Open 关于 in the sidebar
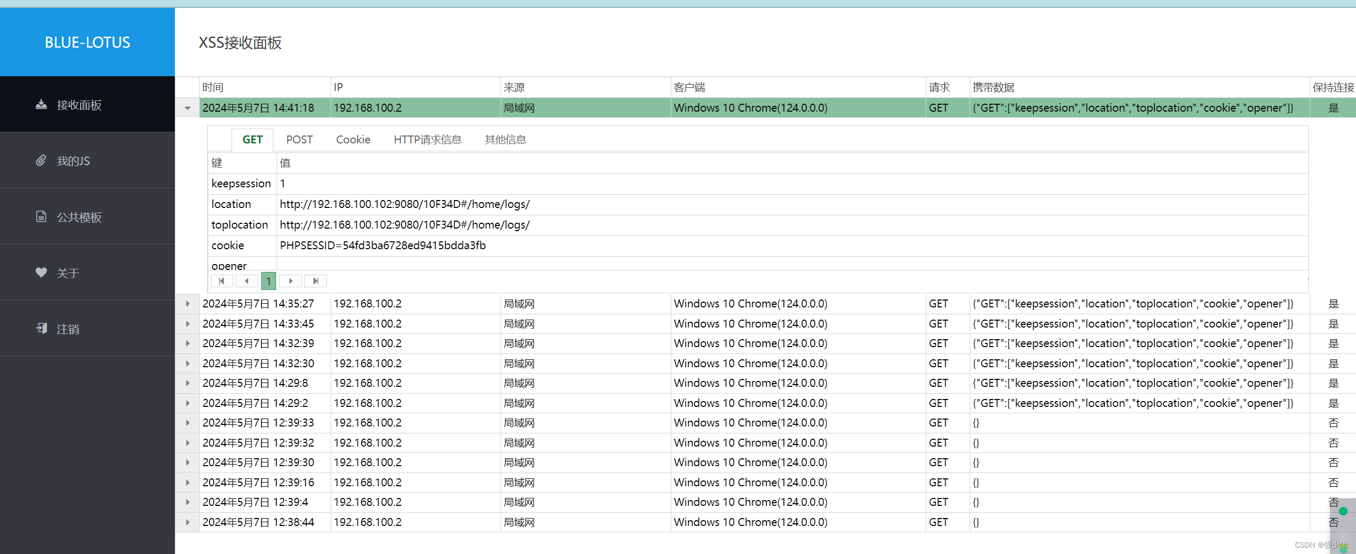The image size is (1356, 554). (87, 273)
